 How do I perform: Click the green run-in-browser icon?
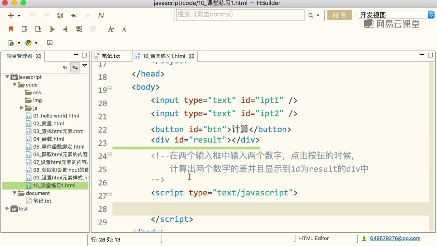pyautogui.click(x=11, y=43)
